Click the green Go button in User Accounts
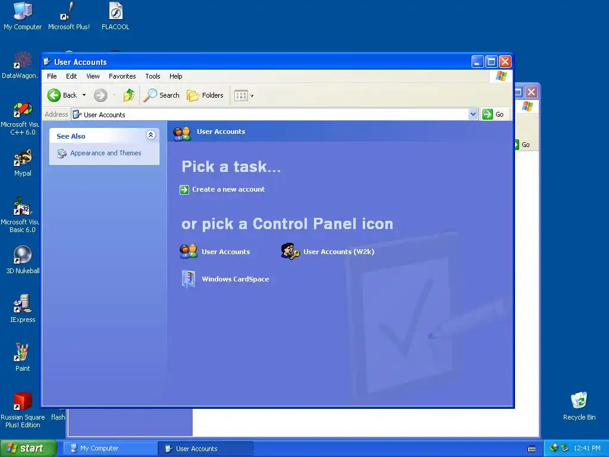The width and height of the screenshot is (609, 457). pos(493,114)
